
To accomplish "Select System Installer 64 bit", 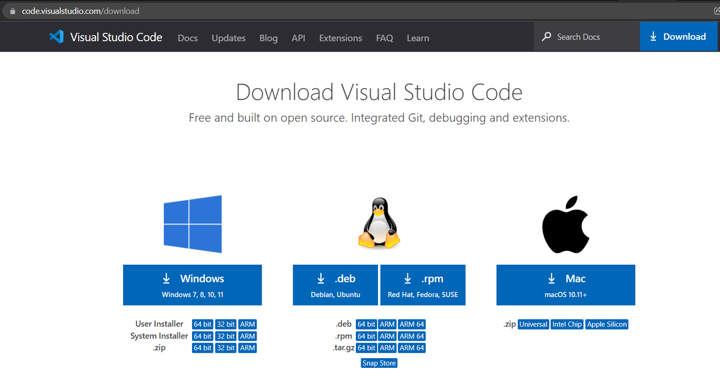I will (x=203, y=336).
